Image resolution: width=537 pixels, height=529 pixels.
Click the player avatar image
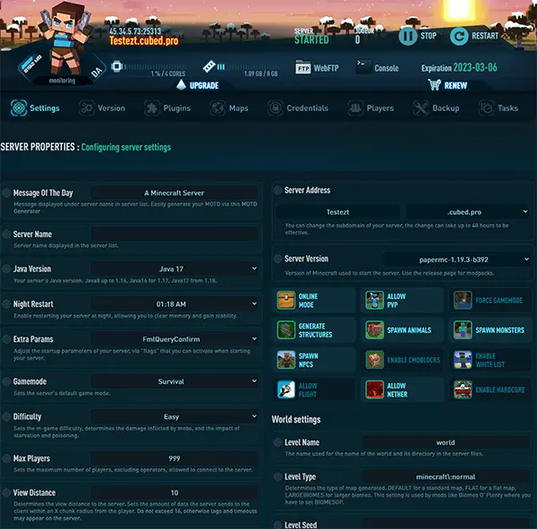coord(65,36)
